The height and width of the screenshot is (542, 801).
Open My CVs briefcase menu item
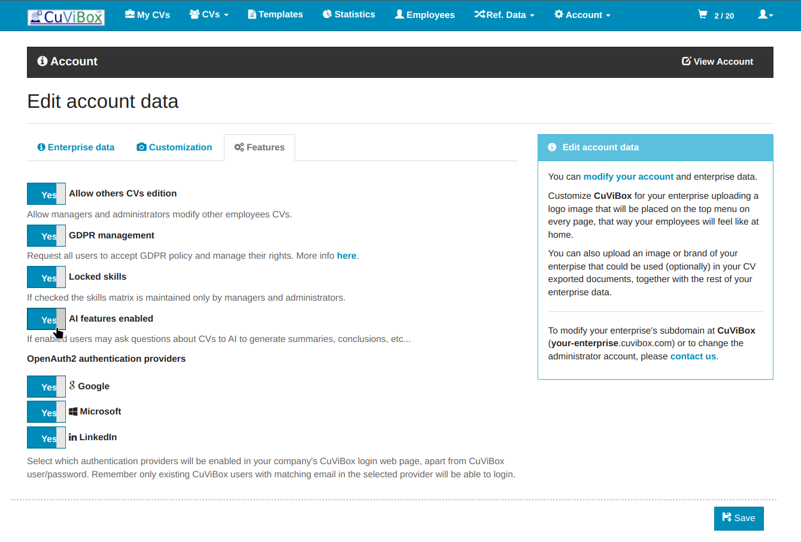point(147,15)
